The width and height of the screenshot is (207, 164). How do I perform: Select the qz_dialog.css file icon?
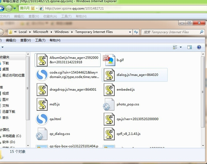(x=42, y=134)
